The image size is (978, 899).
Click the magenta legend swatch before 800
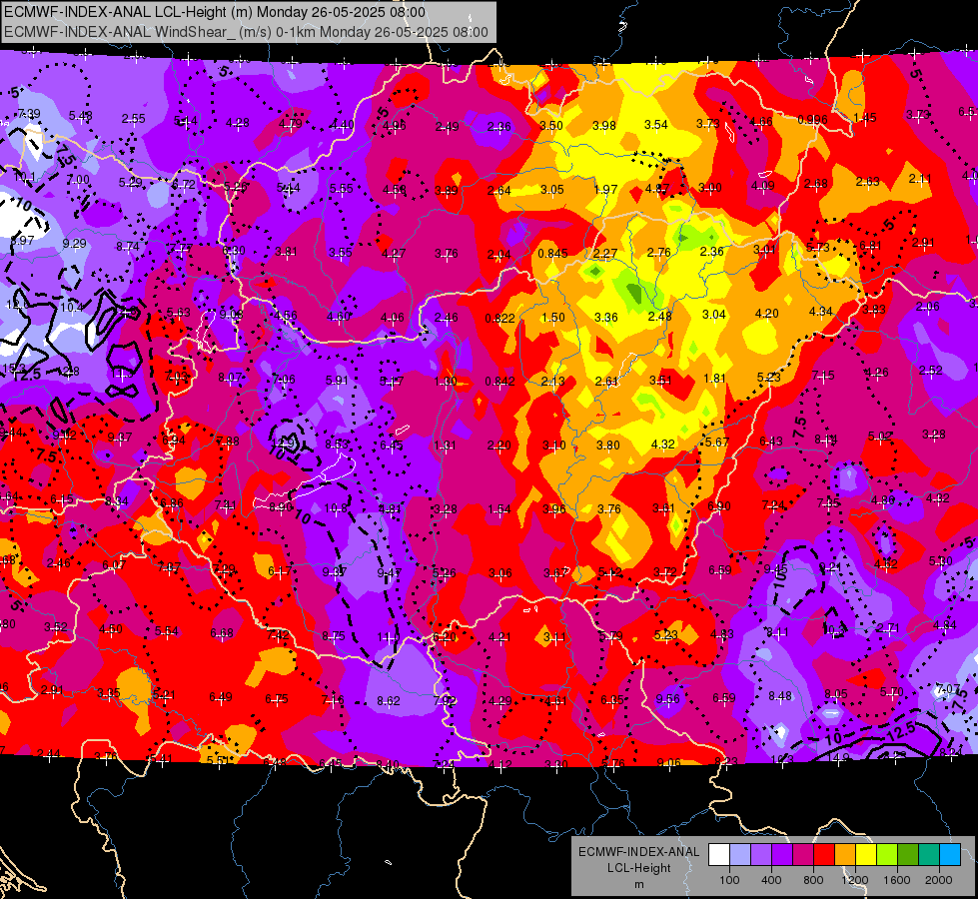click(803, 854)
